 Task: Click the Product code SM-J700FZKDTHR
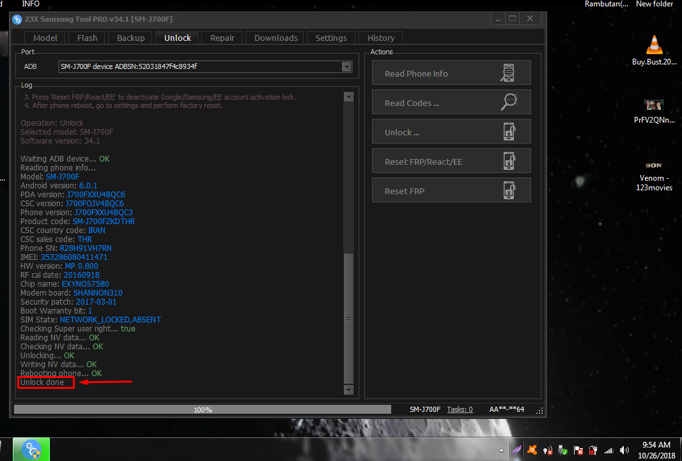(104, 221)
